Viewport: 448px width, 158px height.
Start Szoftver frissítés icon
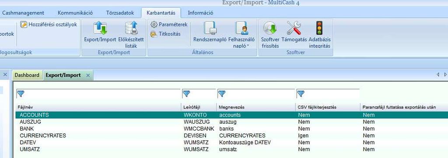270,28
